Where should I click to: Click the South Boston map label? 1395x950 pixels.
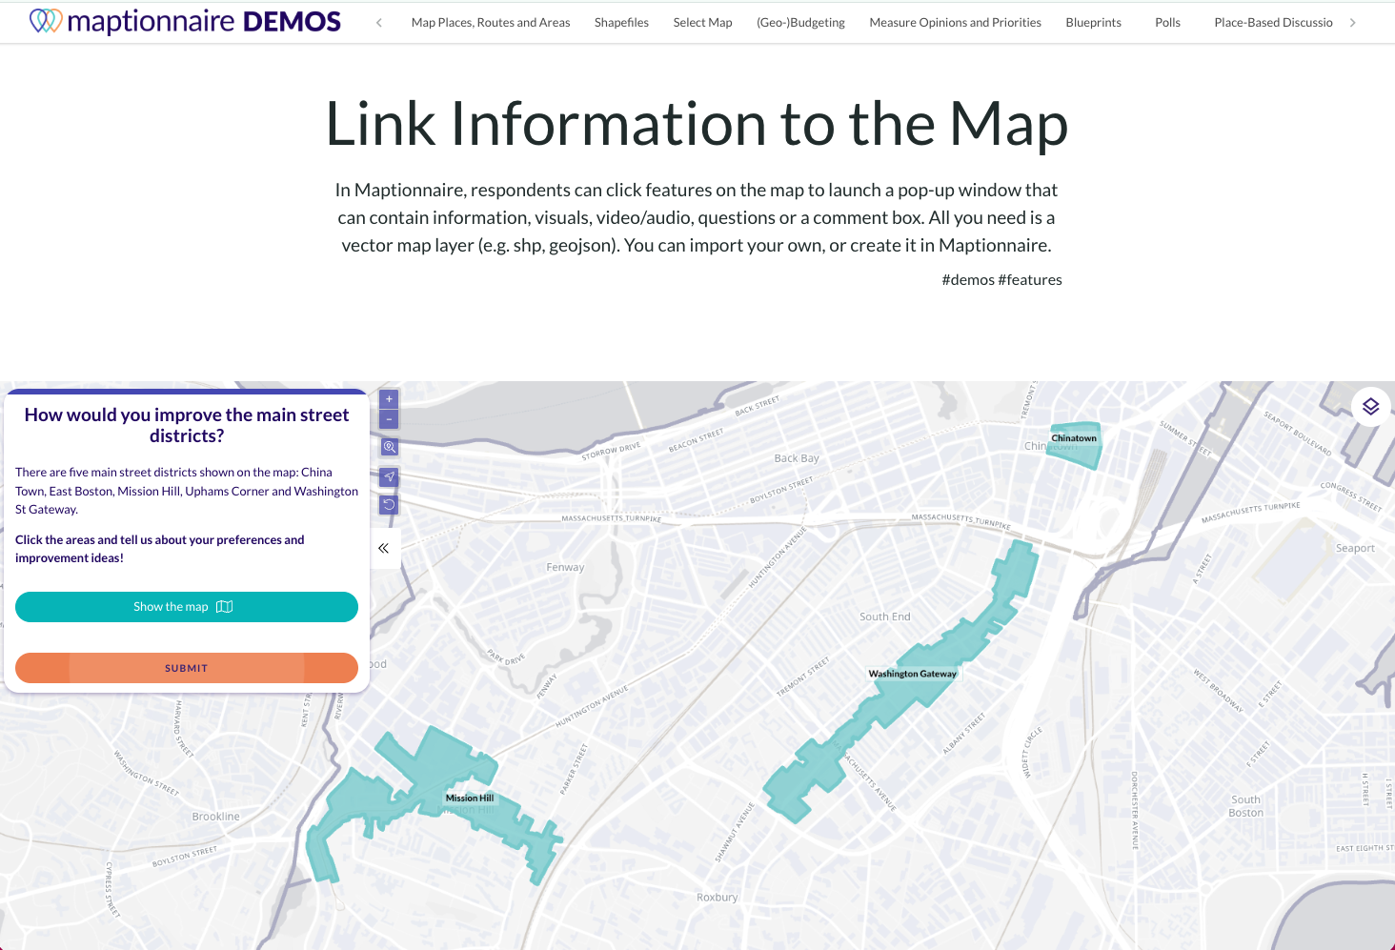point(1245,806)
